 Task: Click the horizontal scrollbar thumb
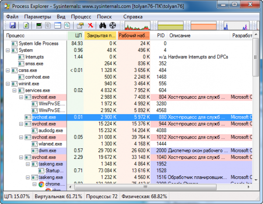coord(146,187)
